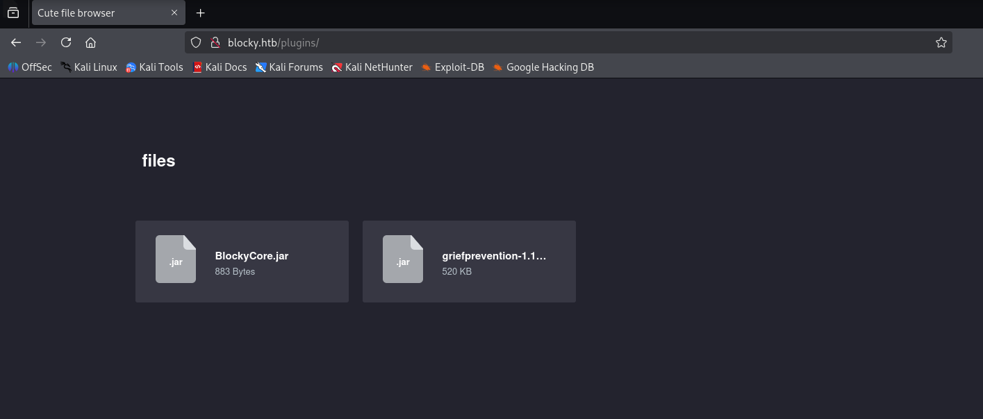
Task: Close the Cute file browser tab
Action: [x=174, y=12]
